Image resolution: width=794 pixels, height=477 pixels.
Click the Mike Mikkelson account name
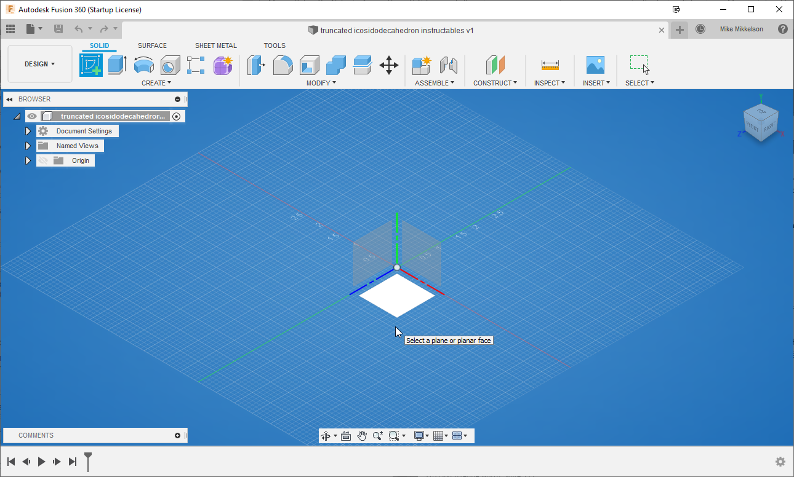click(x=742, y=28)
